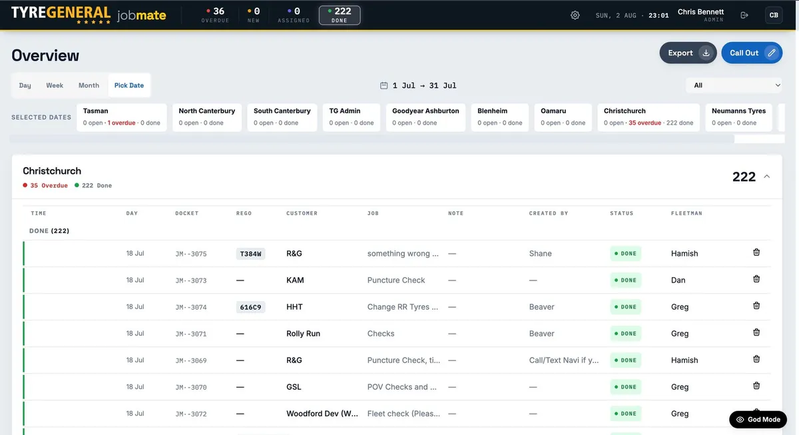The image size is (799, 435).
Task: Click created-by Shane cell
Action: pyautogui.click(x=541, y=254)
